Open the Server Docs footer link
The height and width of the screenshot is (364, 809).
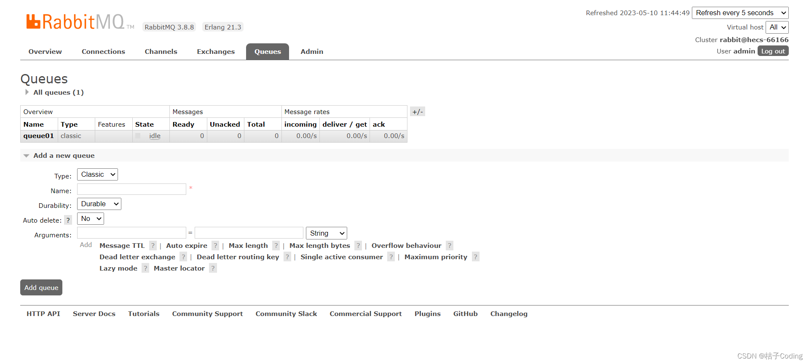pyautogui.click(x=94, y=314)
